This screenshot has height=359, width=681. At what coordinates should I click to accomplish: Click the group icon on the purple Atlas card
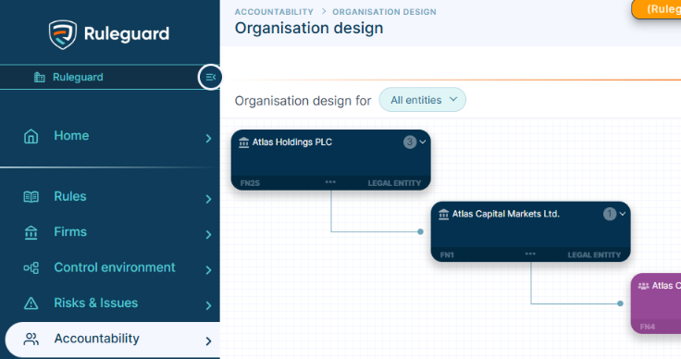tap(643, 286)
